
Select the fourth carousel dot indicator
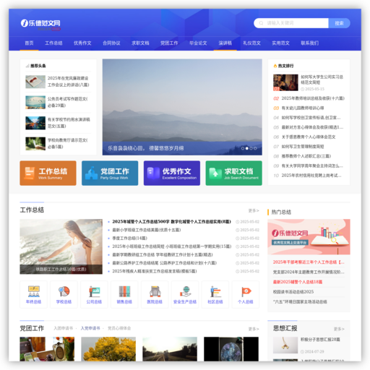(255, 148)
